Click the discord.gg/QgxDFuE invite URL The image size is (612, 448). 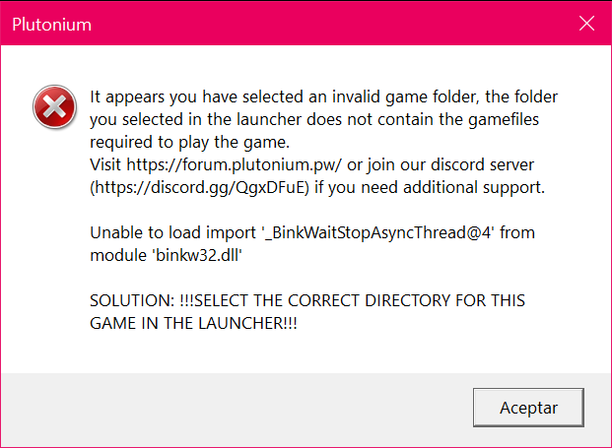tap(199, 187)
